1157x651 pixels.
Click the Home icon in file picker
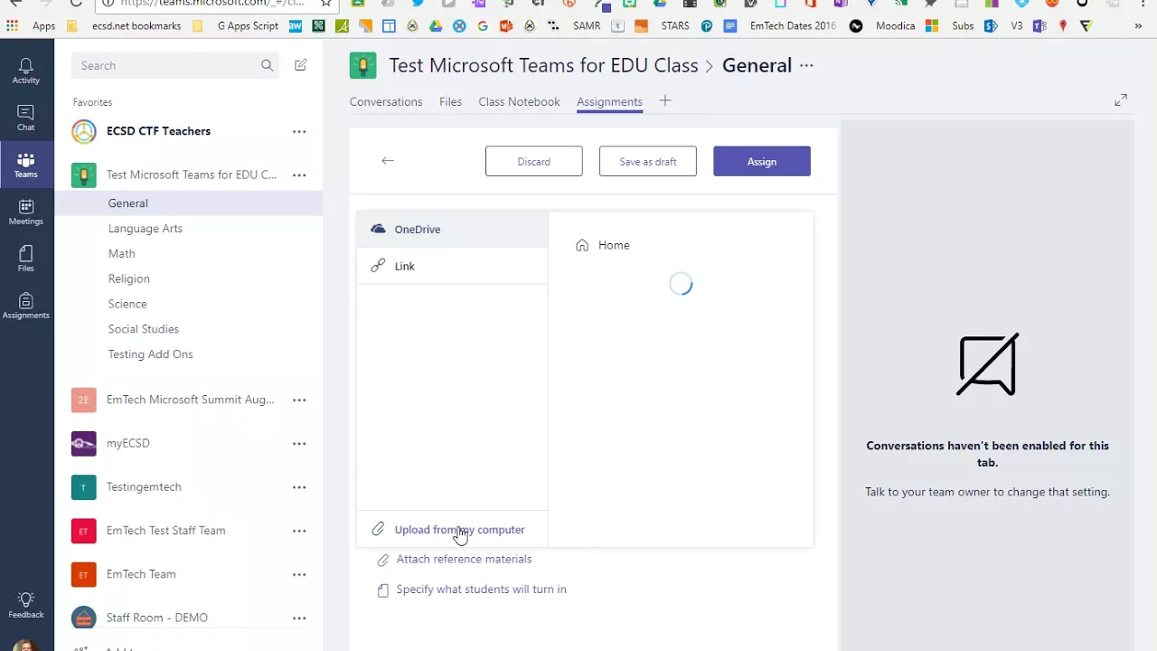(582, 245)
